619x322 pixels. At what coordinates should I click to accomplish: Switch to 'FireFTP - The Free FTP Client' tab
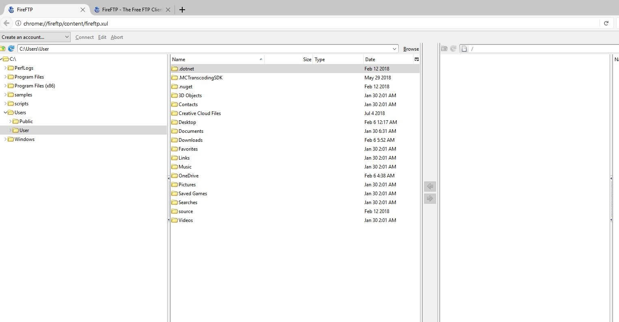point(132,10)
